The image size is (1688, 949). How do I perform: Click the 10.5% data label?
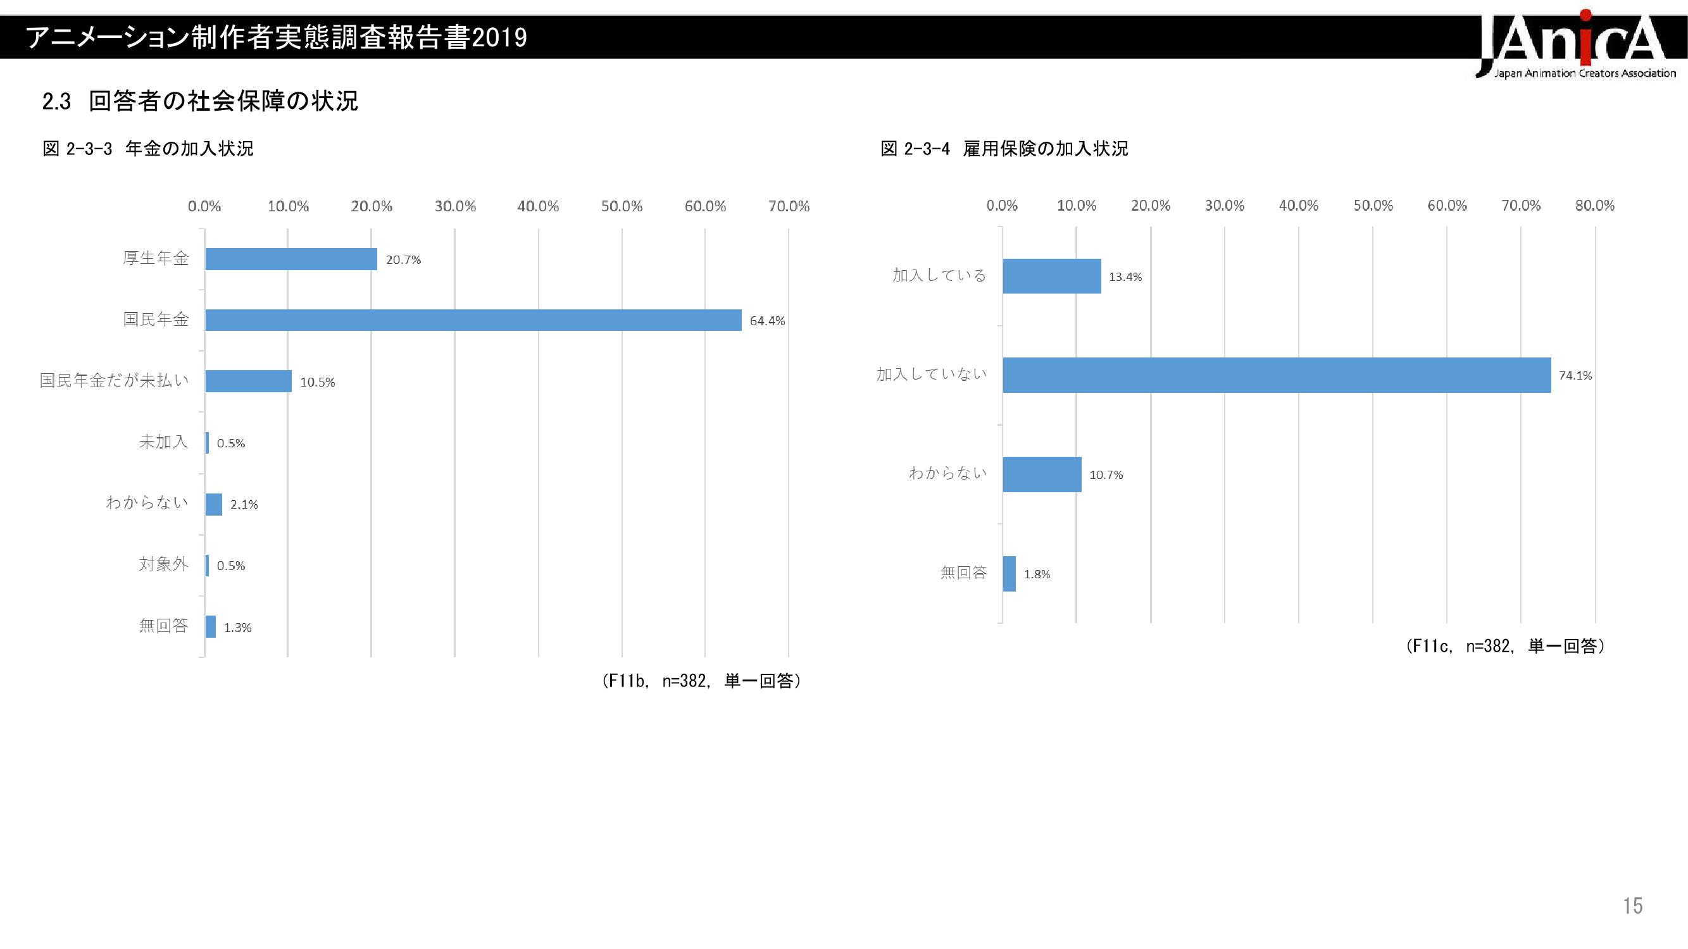click(x=318, y=382)
